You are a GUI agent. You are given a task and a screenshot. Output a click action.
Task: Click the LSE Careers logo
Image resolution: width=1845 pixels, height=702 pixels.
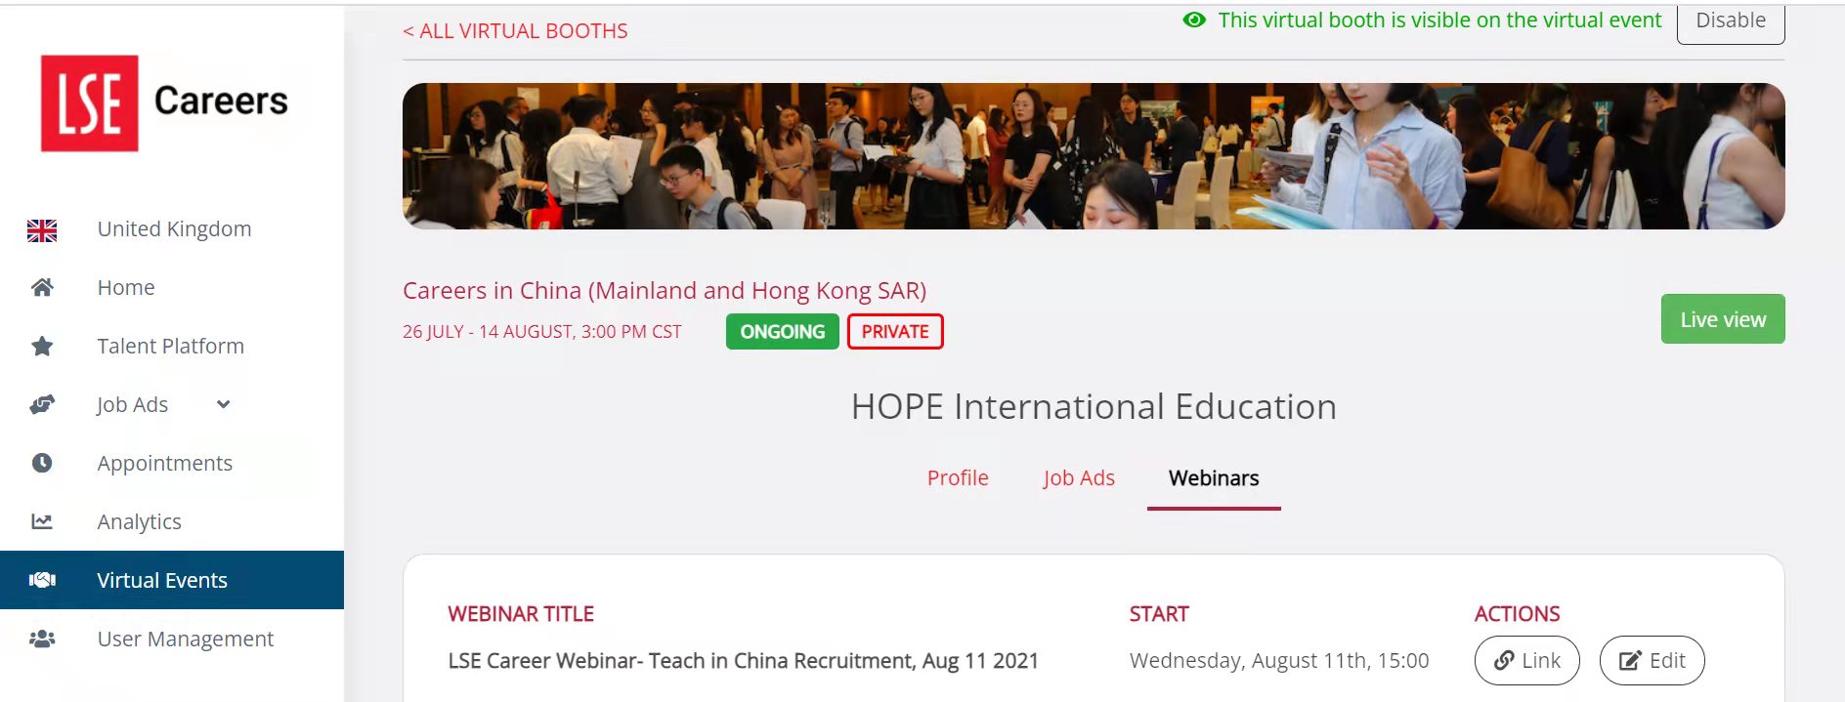coord(164,103)
